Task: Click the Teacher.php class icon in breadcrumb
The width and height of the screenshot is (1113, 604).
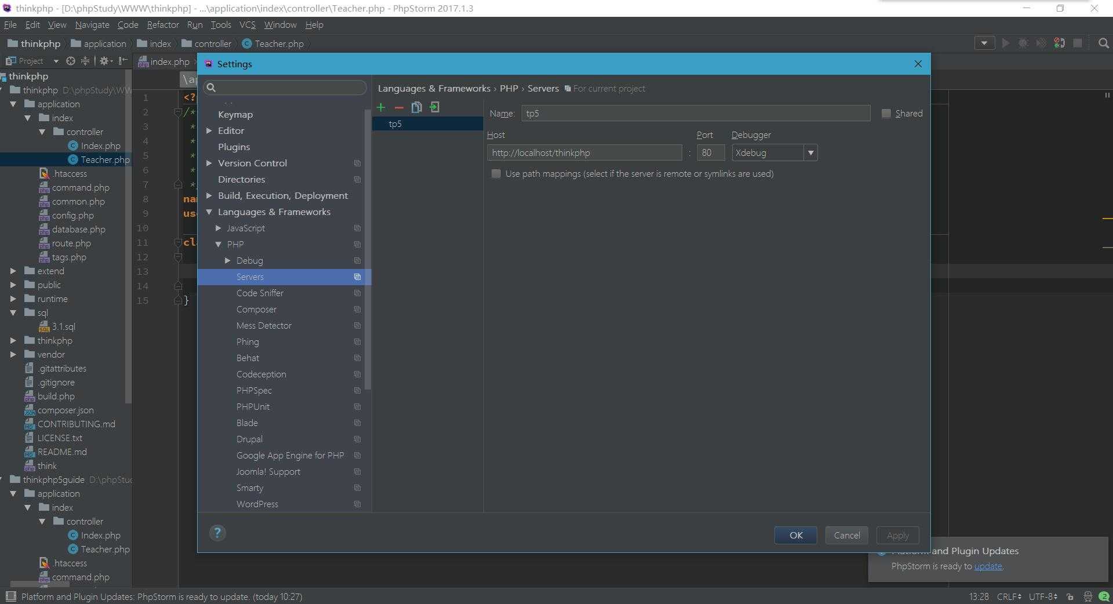Action: (x=247, y=43)
